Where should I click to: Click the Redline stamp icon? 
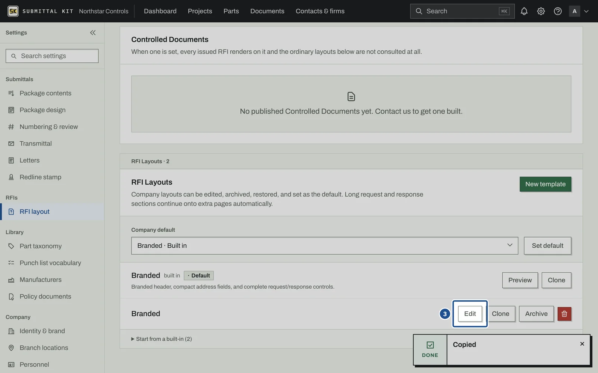[x=11, y=177]
